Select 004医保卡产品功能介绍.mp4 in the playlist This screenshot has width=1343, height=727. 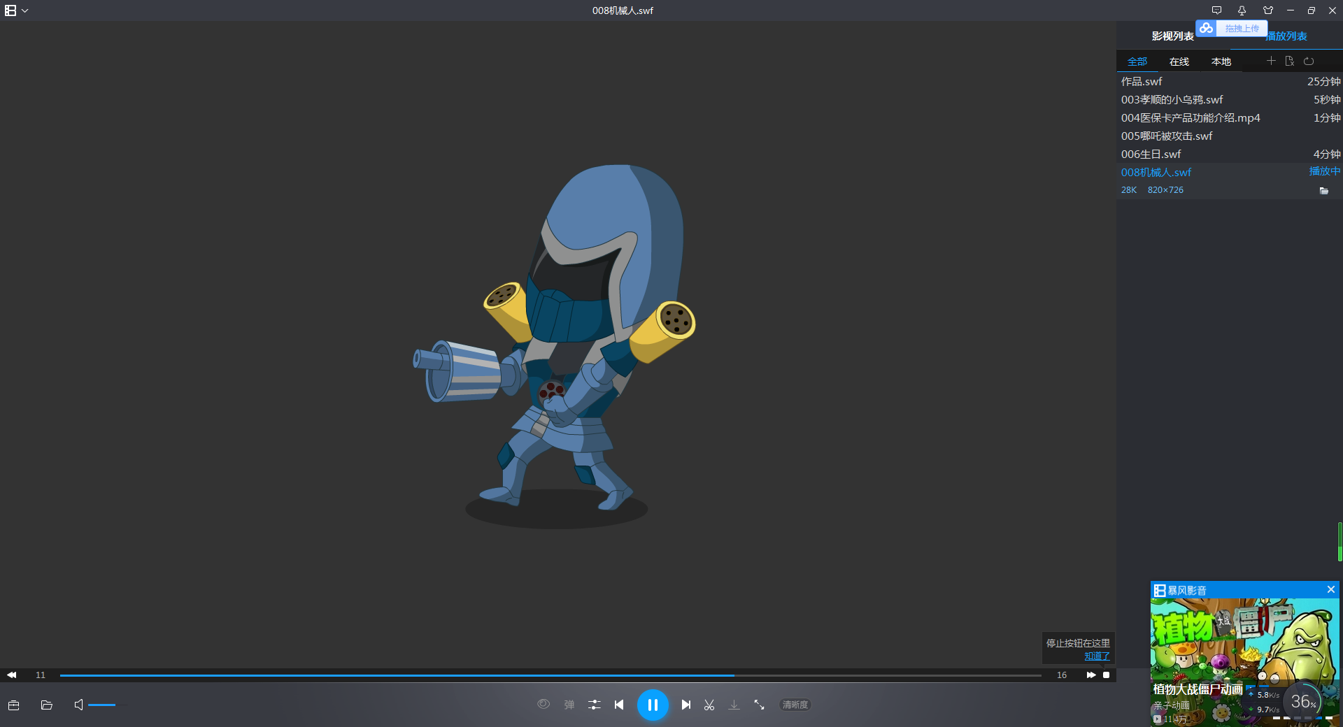tap(1230, 117)
